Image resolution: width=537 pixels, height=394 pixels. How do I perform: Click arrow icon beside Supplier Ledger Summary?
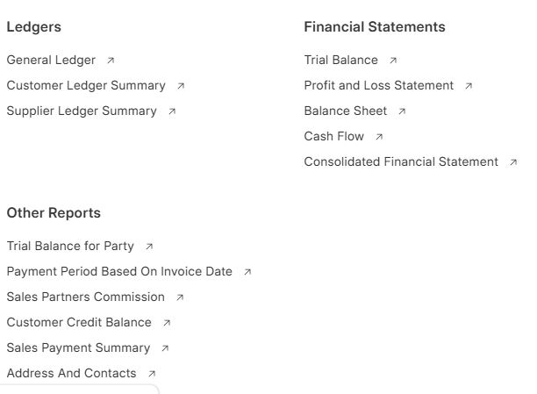tap(172, 111)
